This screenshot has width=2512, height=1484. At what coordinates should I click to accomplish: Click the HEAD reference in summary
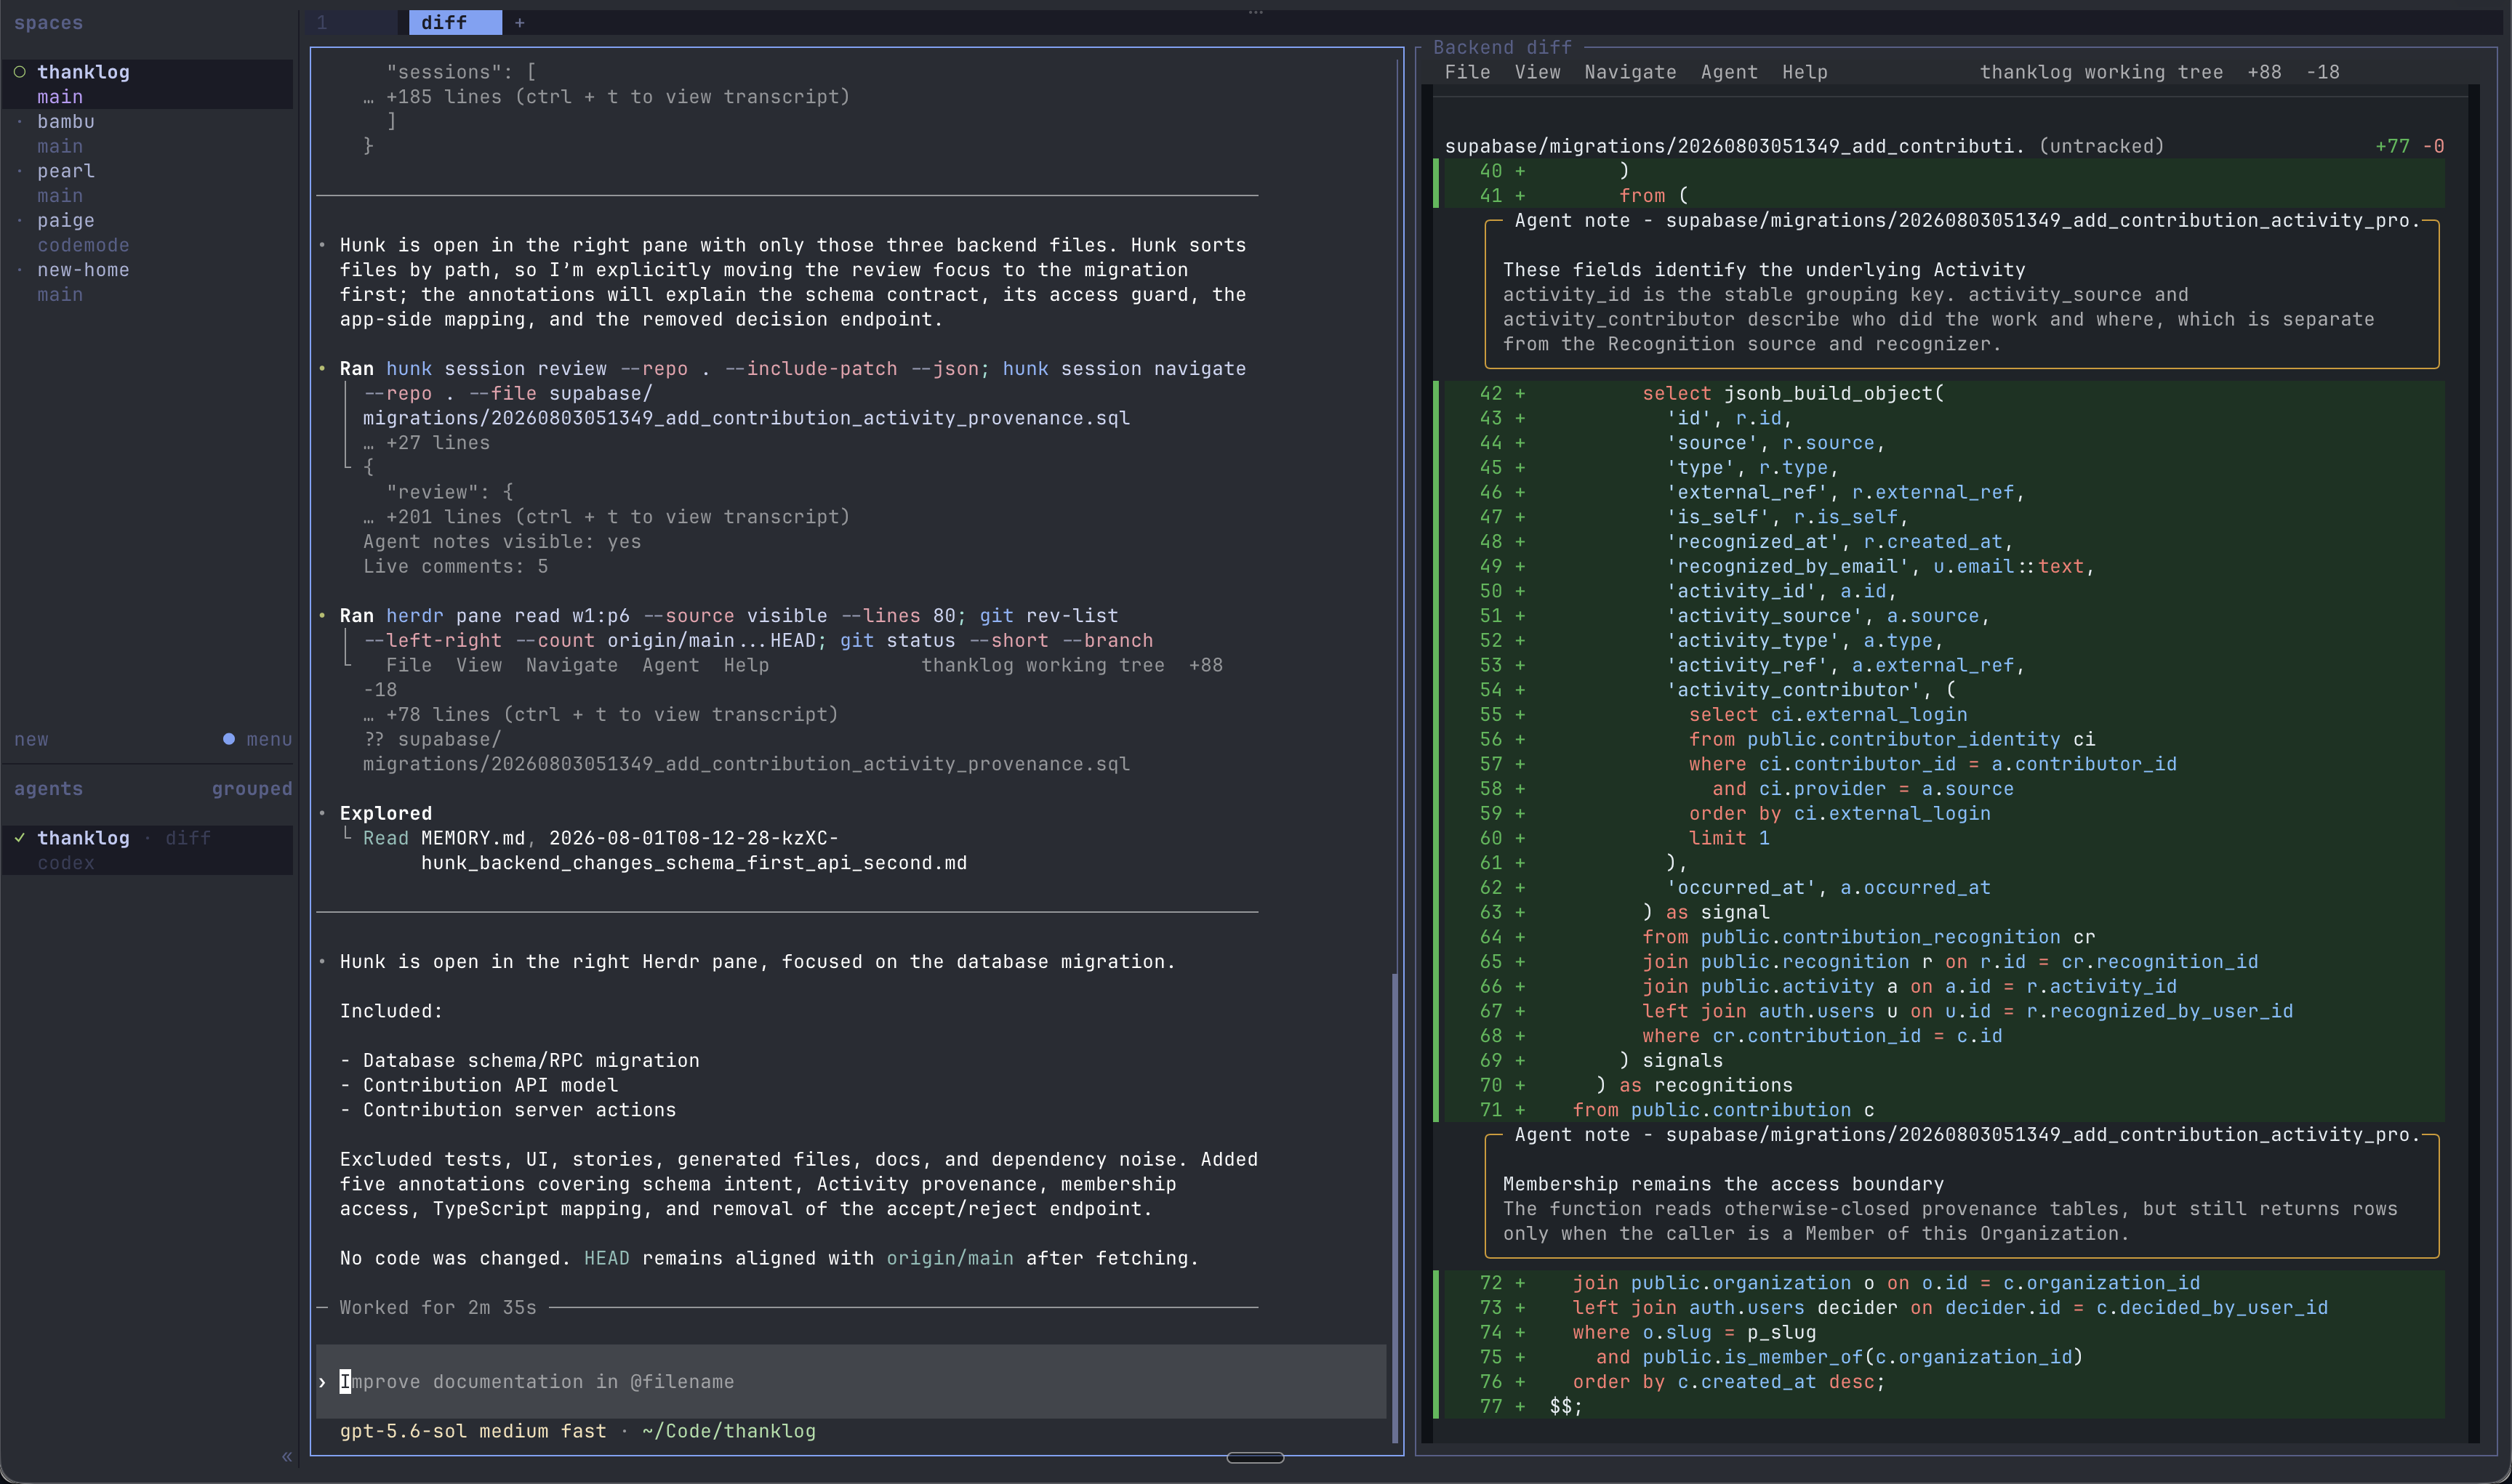(x=606, y=1258)
